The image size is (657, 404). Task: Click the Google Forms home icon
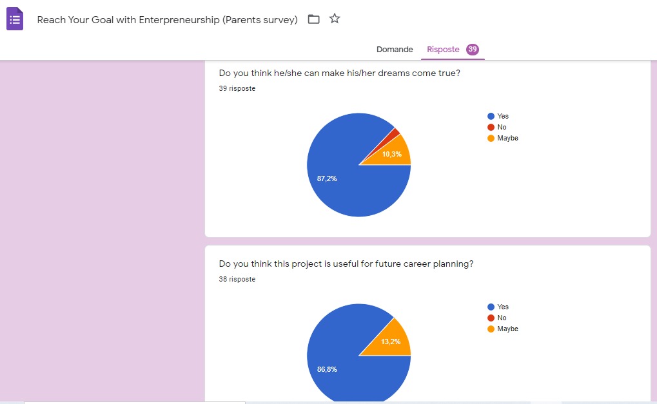tap(15, 19)
